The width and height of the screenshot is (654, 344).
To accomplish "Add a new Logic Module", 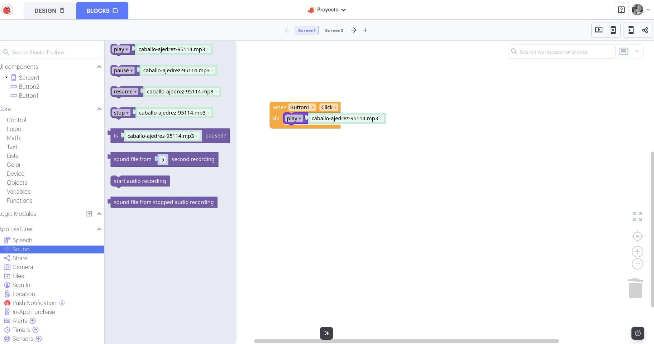I will point(89,214).
